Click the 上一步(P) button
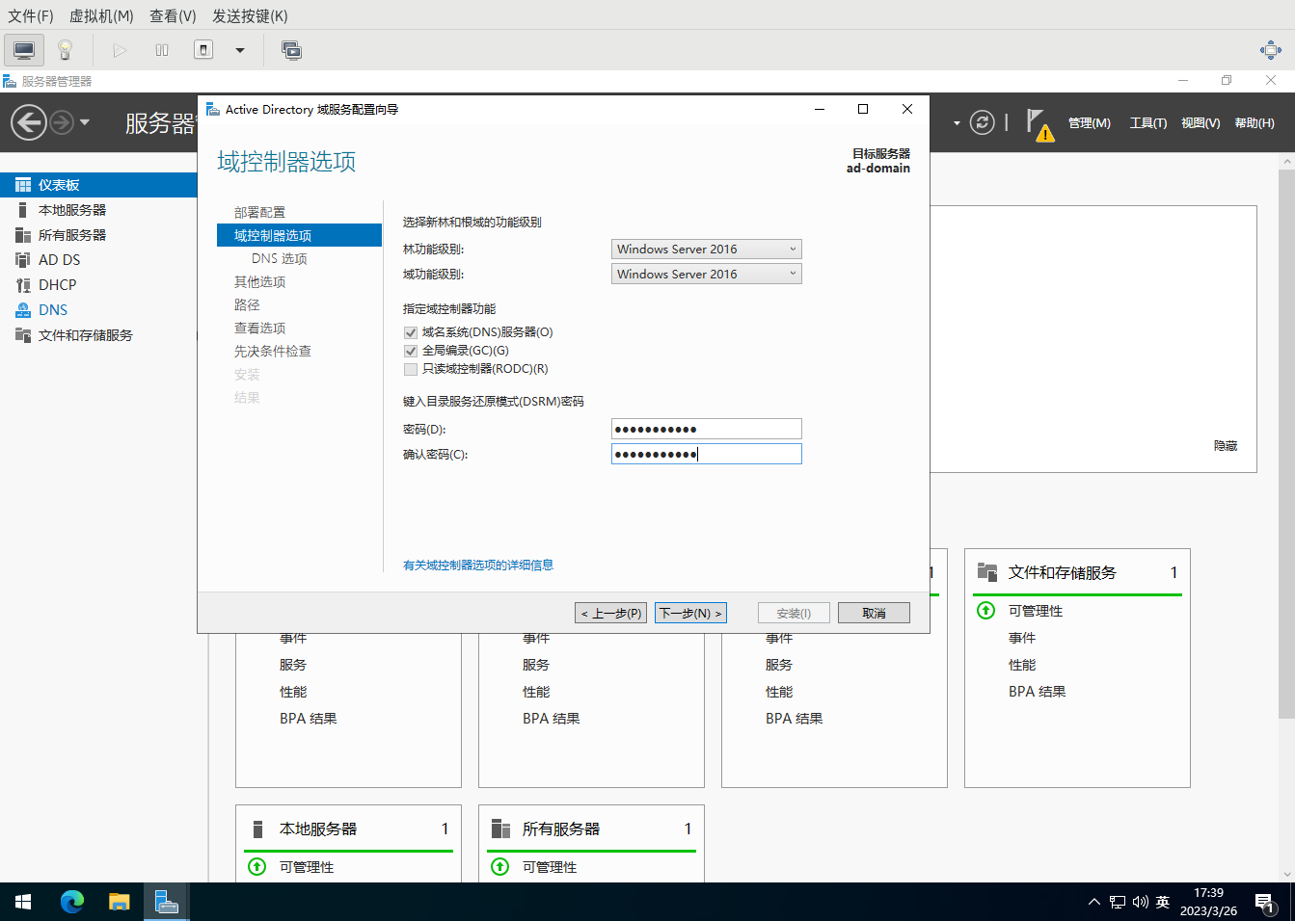 pyautogui.click(x=611, y=613)
